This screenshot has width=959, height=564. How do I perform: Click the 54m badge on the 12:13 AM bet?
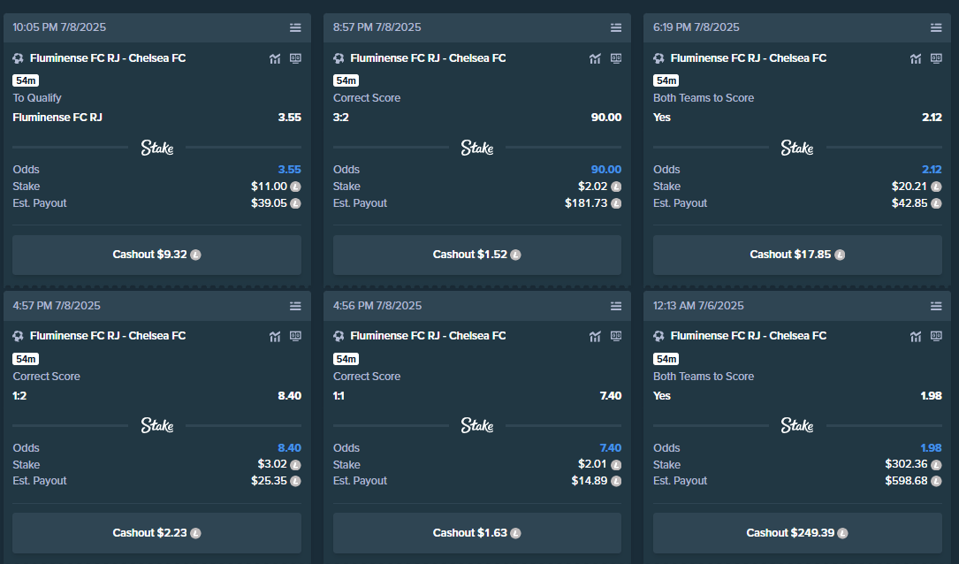tap(666, 358)
